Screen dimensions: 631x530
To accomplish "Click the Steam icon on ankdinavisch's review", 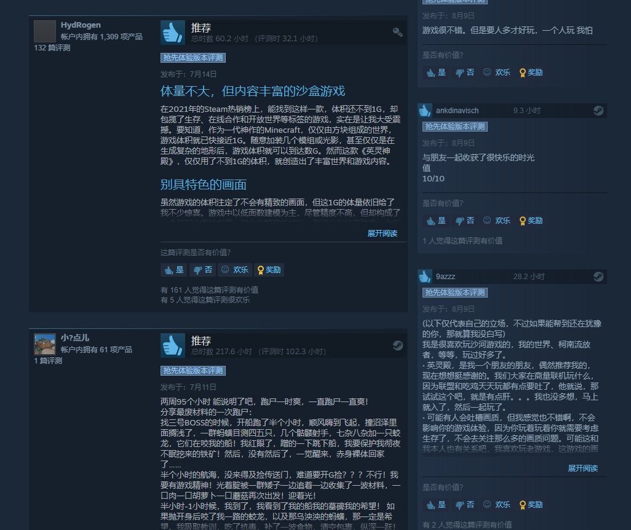I will [598, 110].
